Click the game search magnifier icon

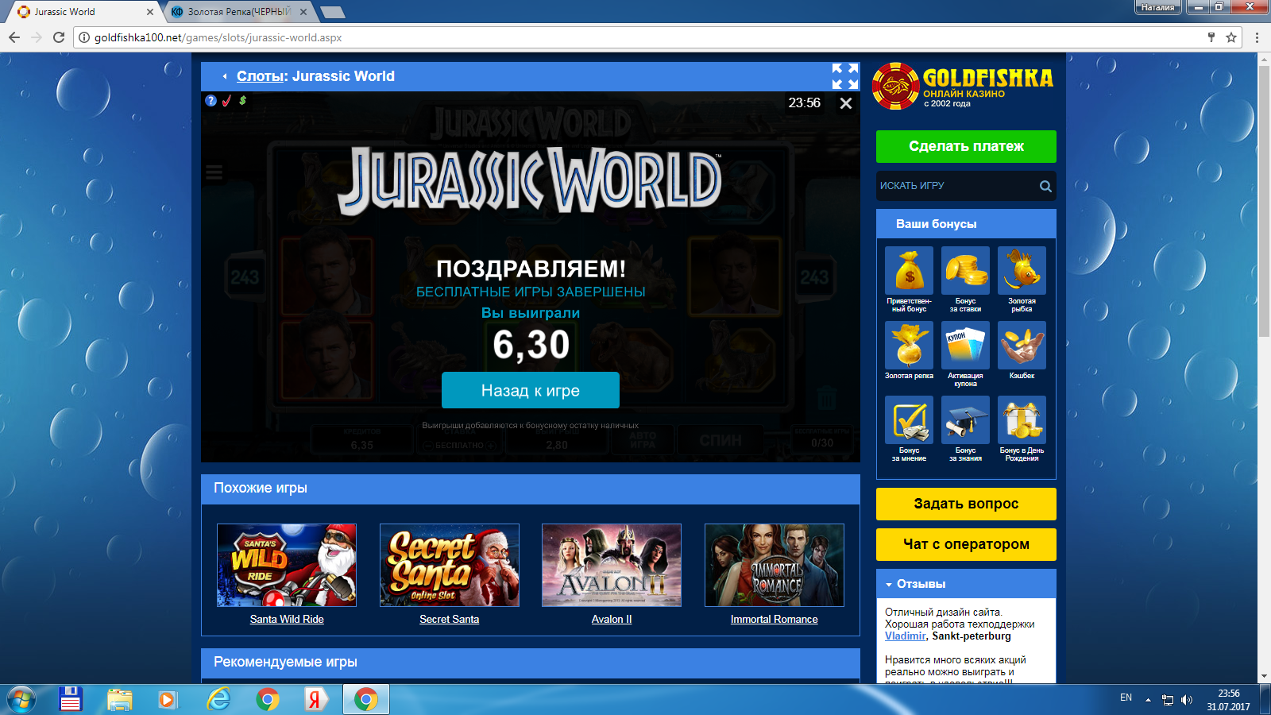point(1045,186)
